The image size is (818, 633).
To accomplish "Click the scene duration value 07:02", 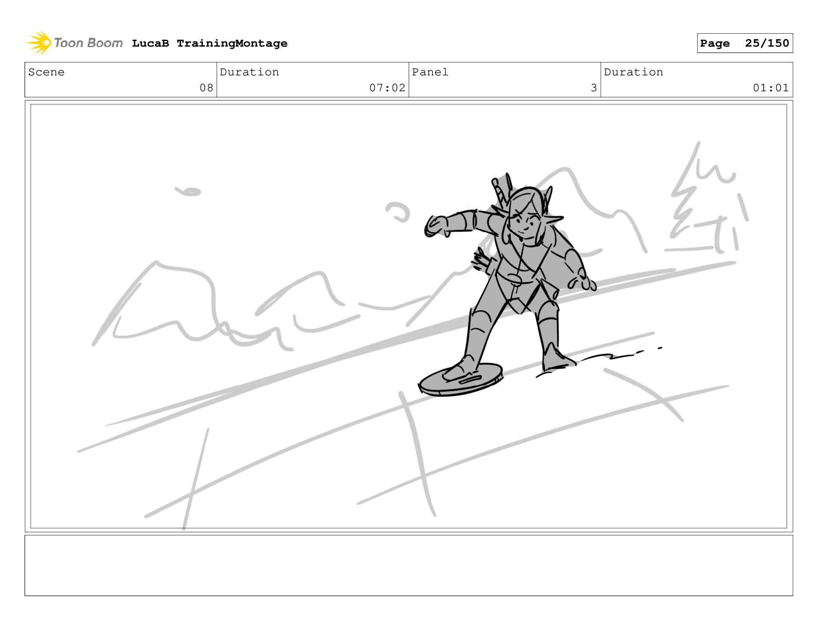I will click(x=387, y=88).
